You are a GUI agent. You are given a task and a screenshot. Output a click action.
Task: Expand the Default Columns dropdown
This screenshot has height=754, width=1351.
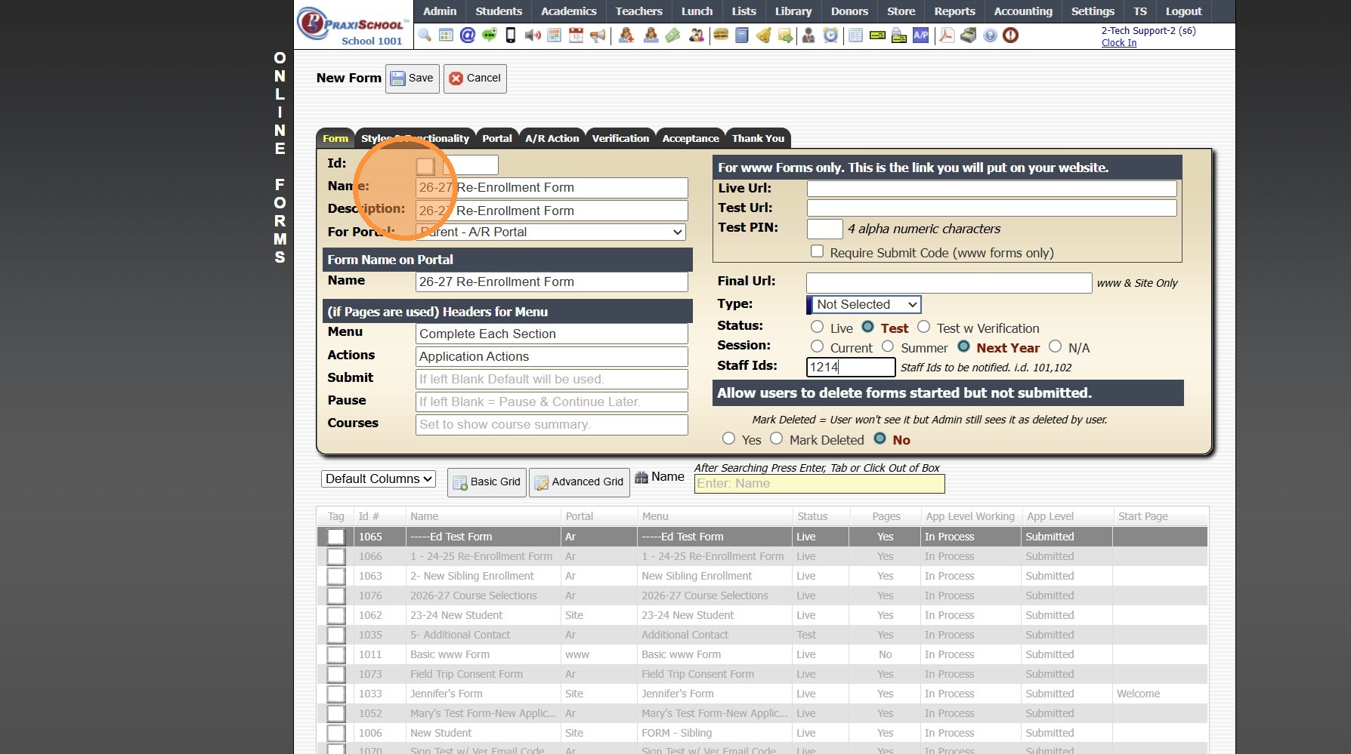(379, 479)
